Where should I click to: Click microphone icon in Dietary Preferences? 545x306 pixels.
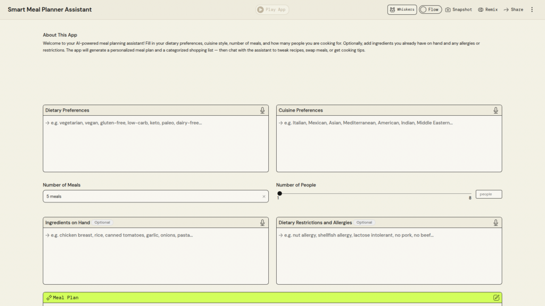click(x=262, y=110)
